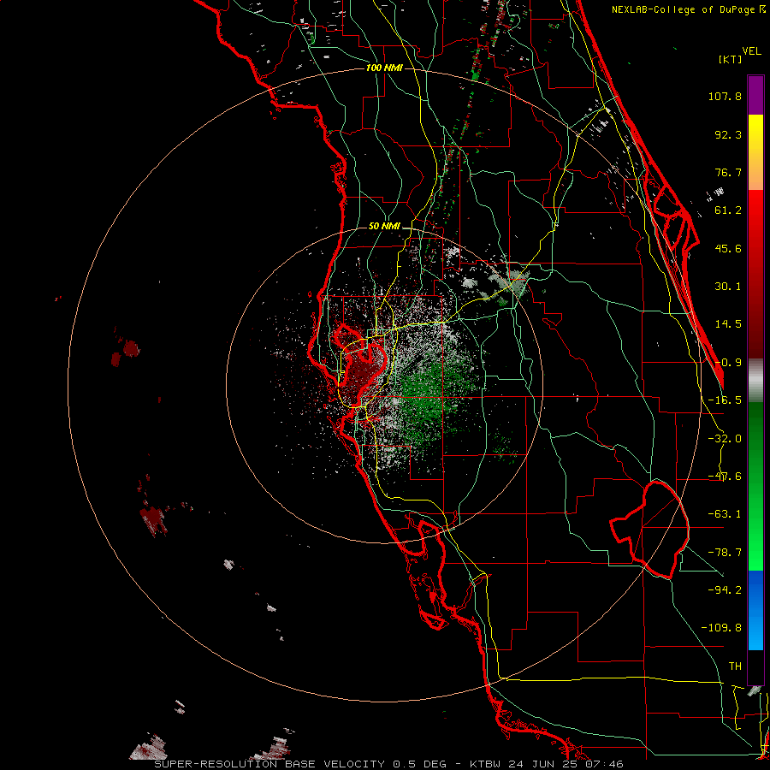Click the blue segment of the color bar
The height and width of the screenshot is (770, 770).
click(755, 610)
